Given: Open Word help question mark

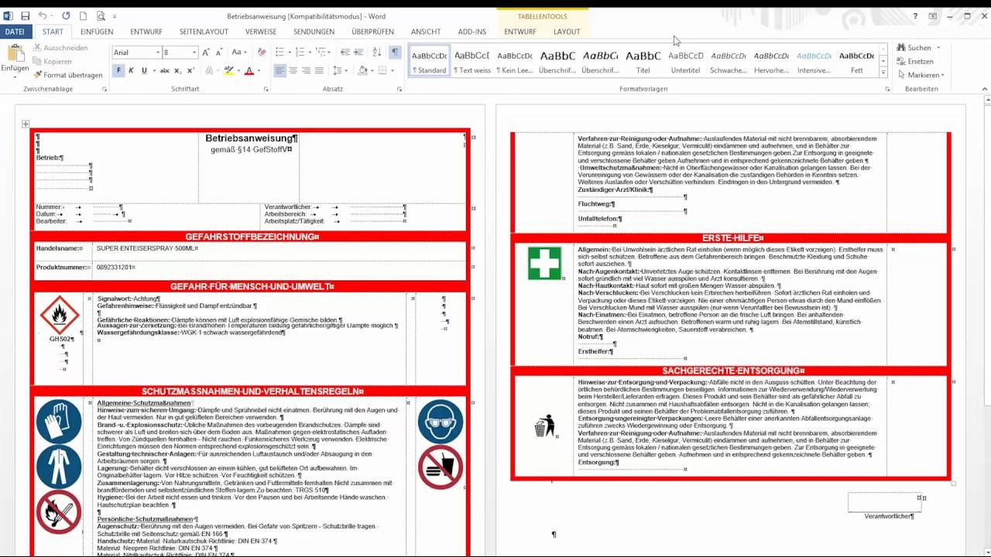Looking at the screenshot, I should coord(915,15).
